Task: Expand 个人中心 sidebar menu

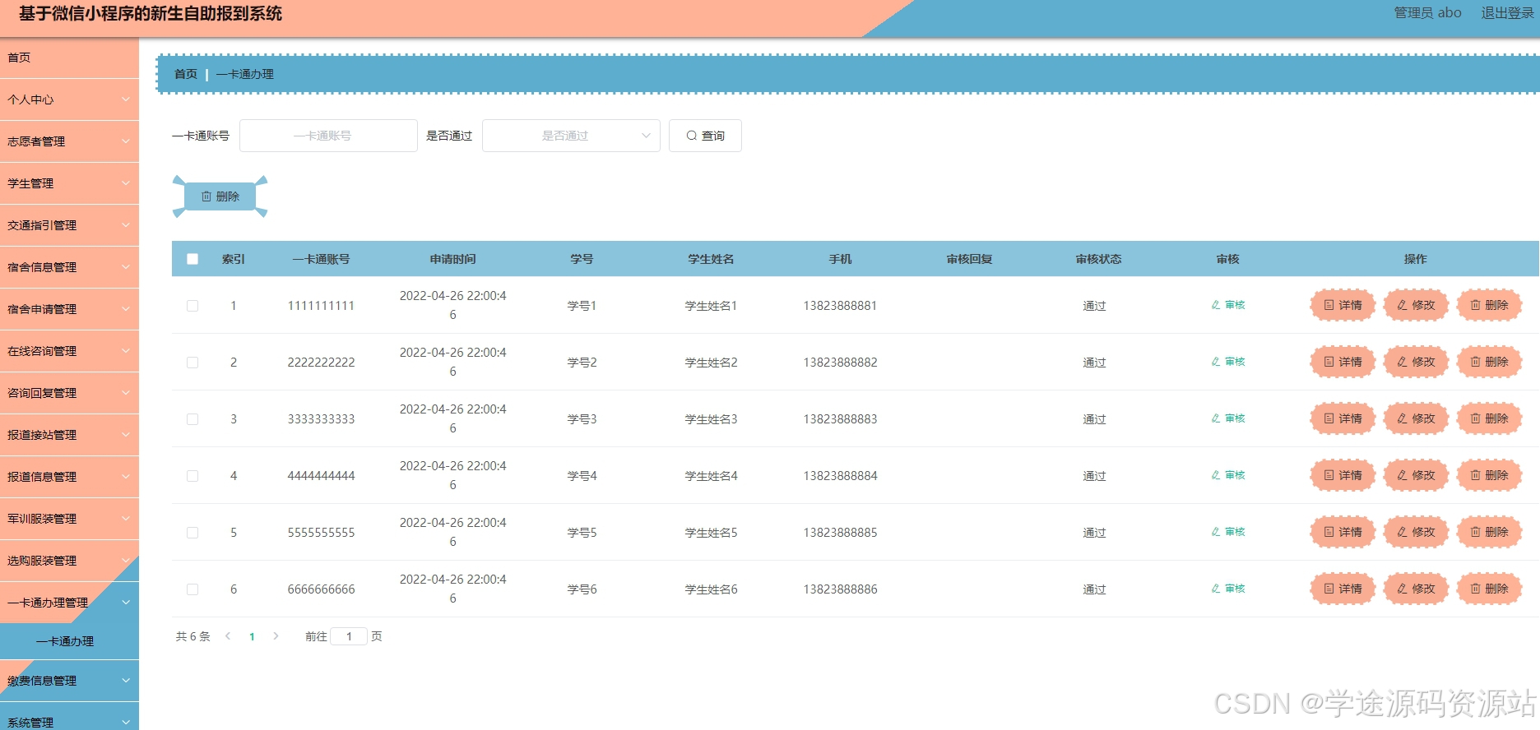Action: pyautogui.click(x=69, y=99)
